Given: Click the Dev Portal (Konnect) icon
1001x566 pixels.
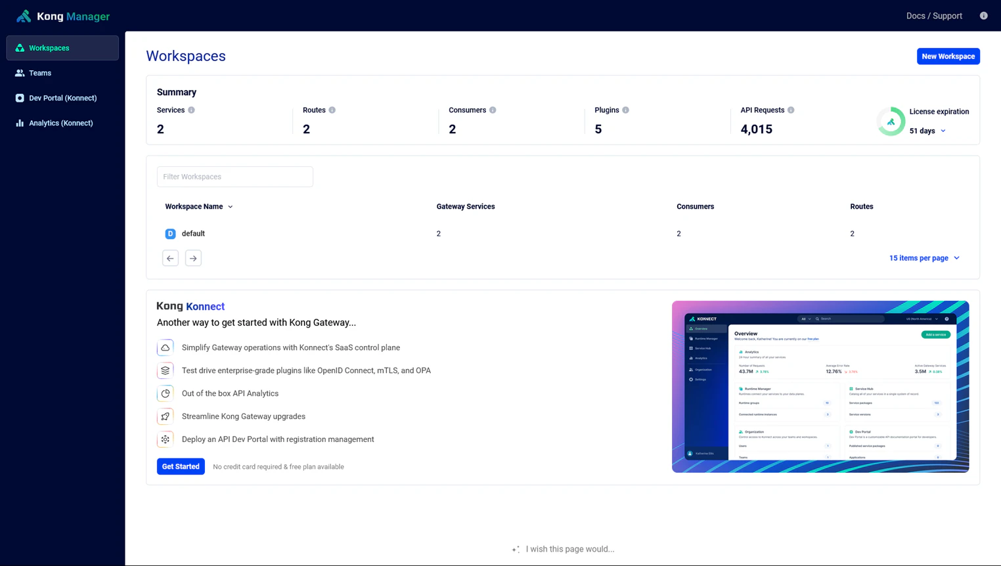Looking at the screenshot, I should (20, 98).
